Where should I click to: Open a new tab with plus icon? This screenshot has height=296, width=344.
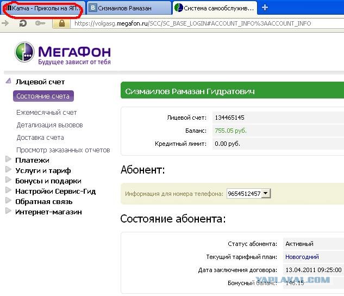(265, 8)
